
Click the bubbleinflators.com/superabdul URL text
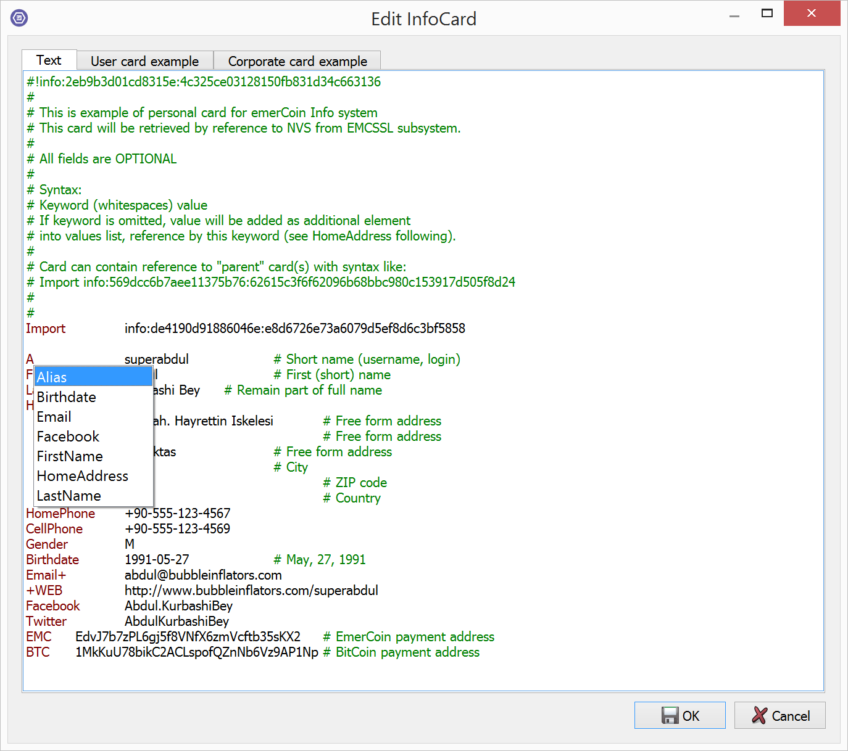click(x=251, y=590)
